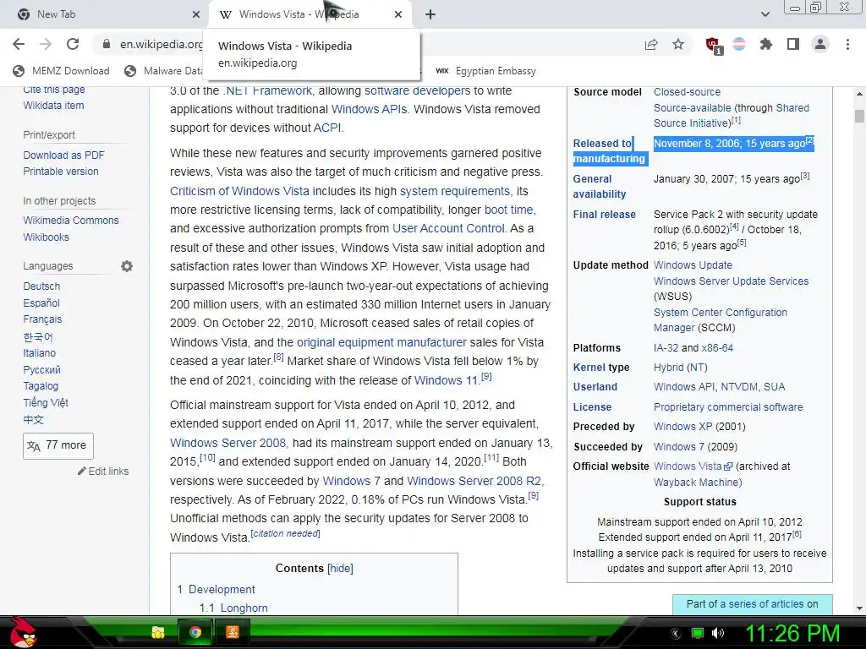Open User Account Control link
This screenshot has height=649, width=866.
448,228
